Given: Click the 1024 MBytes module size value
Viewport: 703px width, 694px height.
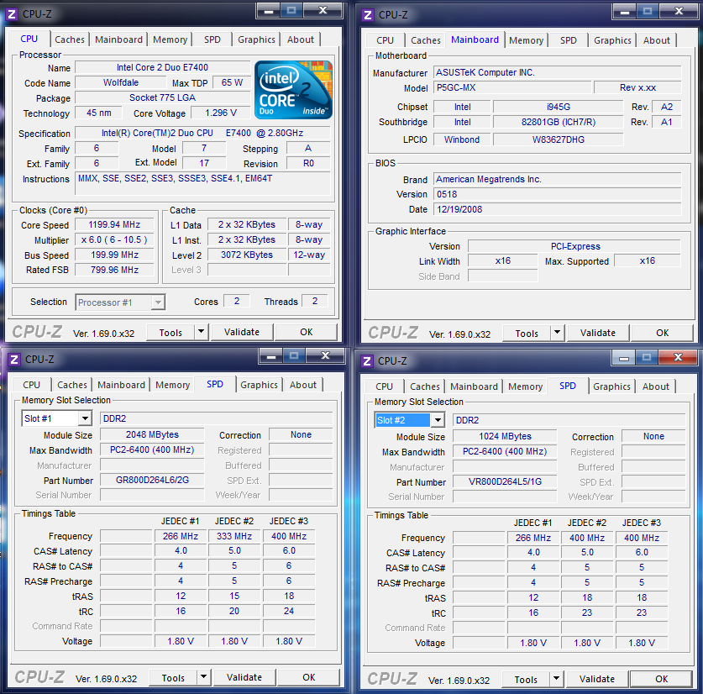Looking at the screenshot, I should 505,437.
